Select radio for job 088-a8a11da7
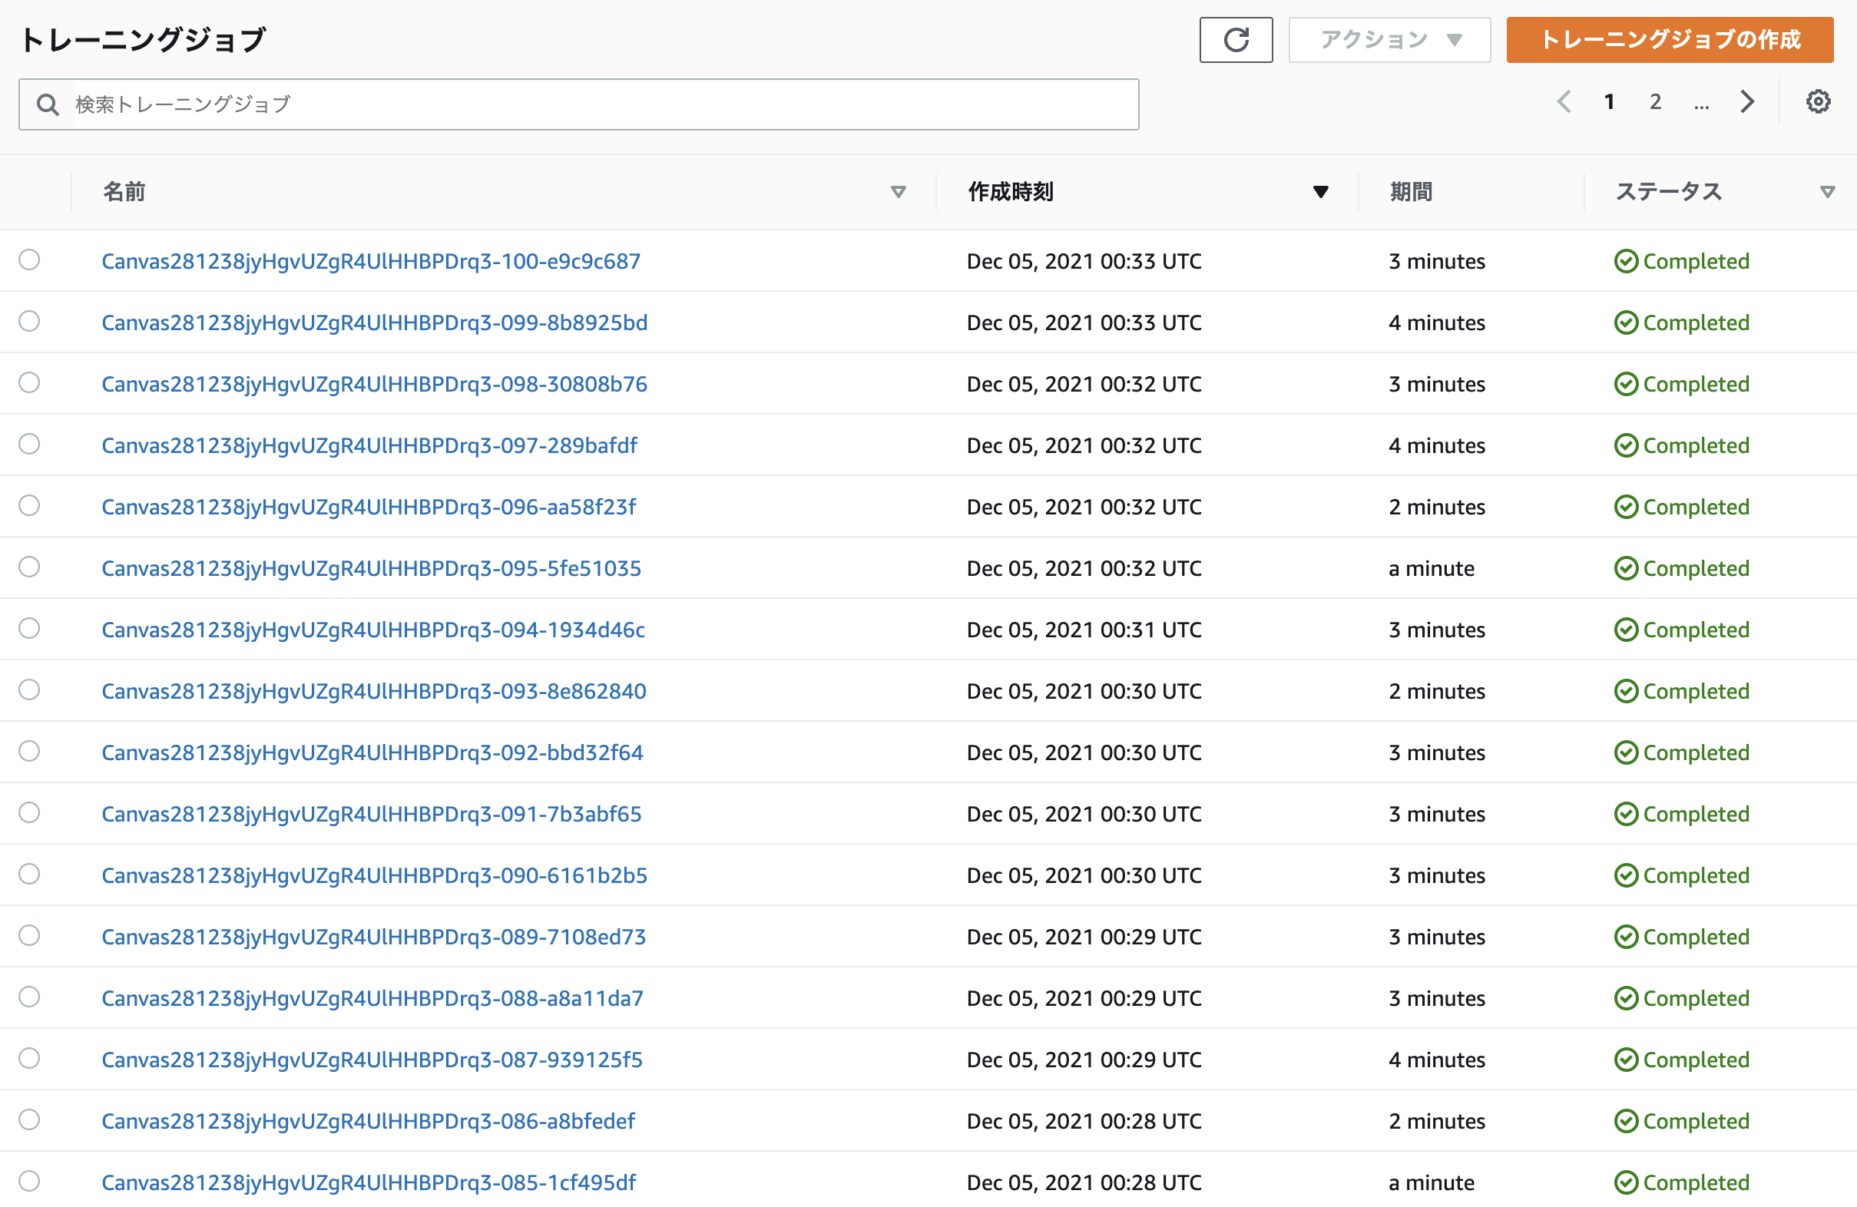Viewport: 1857px width, 1207px height. click(x=30, y=997)
